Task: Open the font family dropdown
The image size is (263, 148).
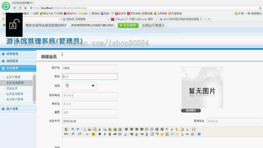Action: tap(73, 134)
